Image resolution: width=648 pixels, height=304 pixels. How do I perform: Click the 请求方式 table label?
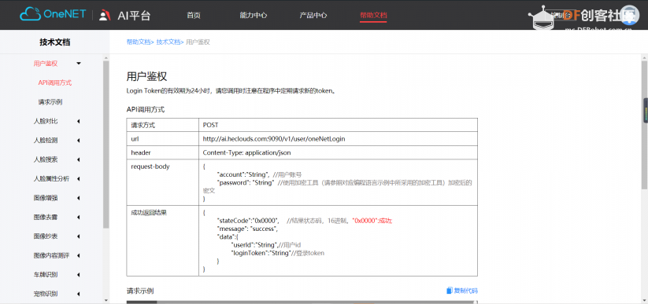point(143,125)
